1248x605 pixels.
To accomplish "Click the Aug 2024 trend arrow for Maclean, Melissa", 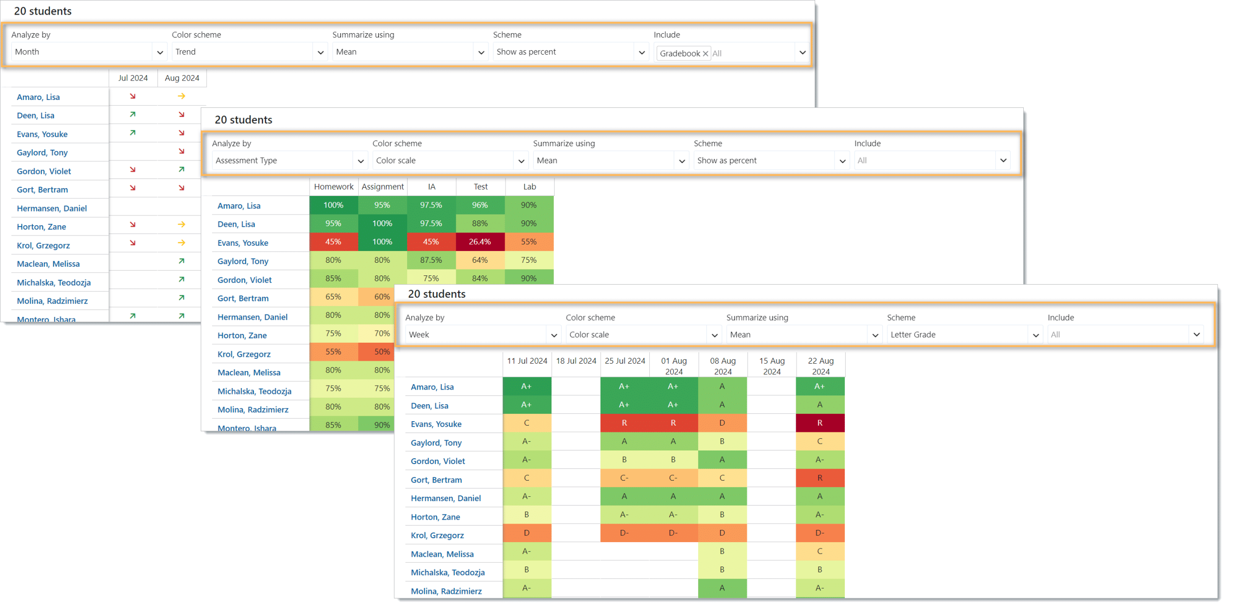I will tap(181, 261).
